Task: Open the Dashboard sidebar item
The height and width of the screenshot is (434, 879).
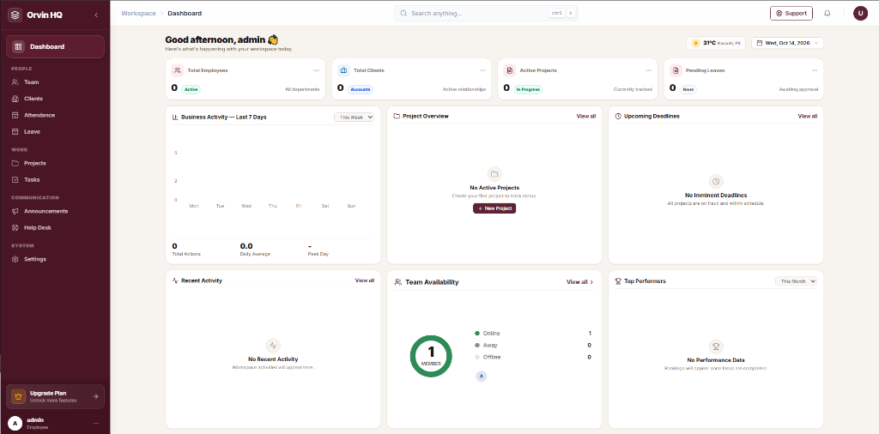Action: point(55,46)
